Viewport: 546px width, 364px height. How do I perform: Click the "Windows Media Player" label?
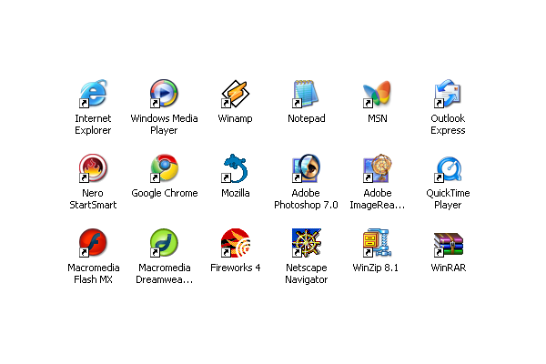pyautogui.click(x=164, y=125)
